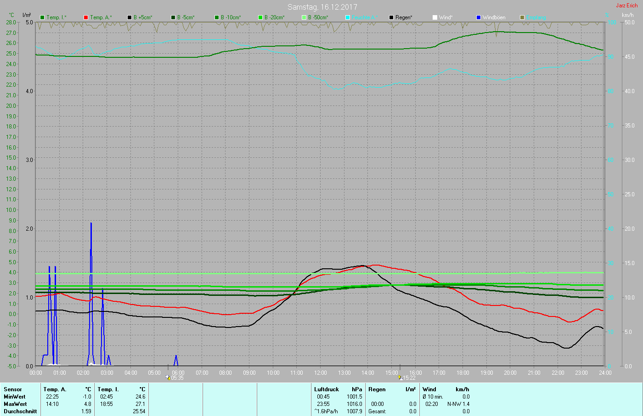643x416 pixels.
Task: Click the 12:00 time axis marker
Action: (x=321, y=373)
